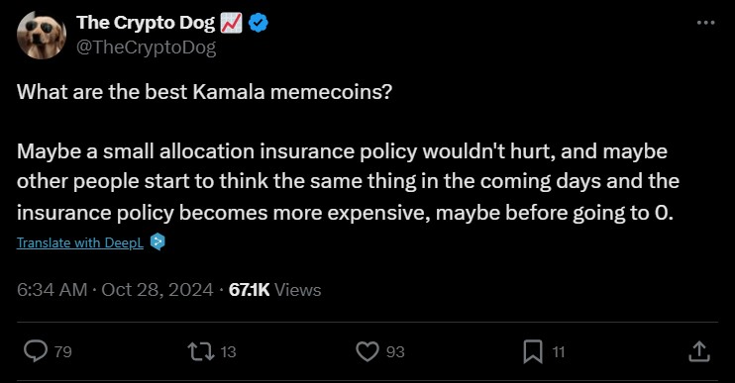Viewport: 735px width, 383px height.
Task: Repost the tweet using the retweet icon
Action: coord(201,351)
